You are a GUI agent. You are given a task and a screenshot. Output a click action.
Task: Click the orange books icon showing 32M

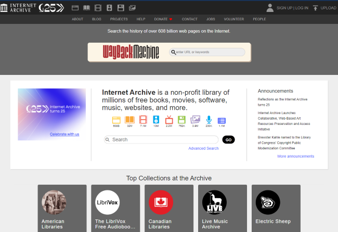(129, 120)
